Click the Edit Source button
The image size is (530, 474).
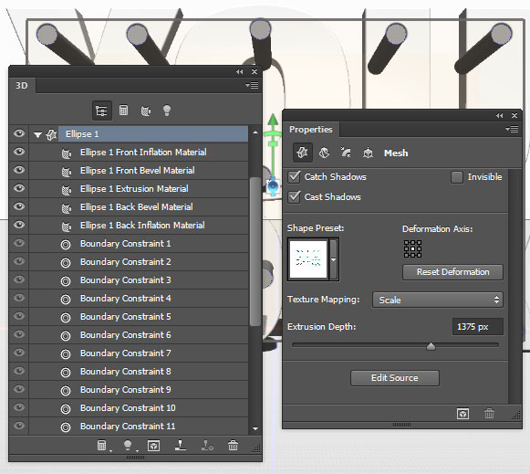pyautogui.click(x=395, y=378)
